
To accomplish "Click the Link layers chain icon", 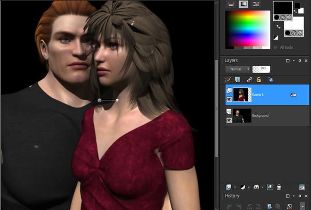I will tap(249, 80).
